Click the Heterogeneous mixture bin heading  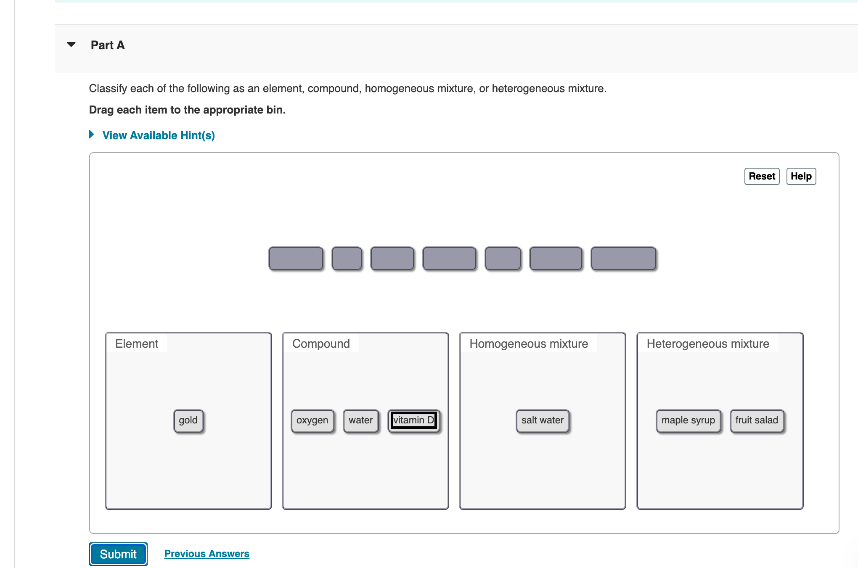pos(708,343)
